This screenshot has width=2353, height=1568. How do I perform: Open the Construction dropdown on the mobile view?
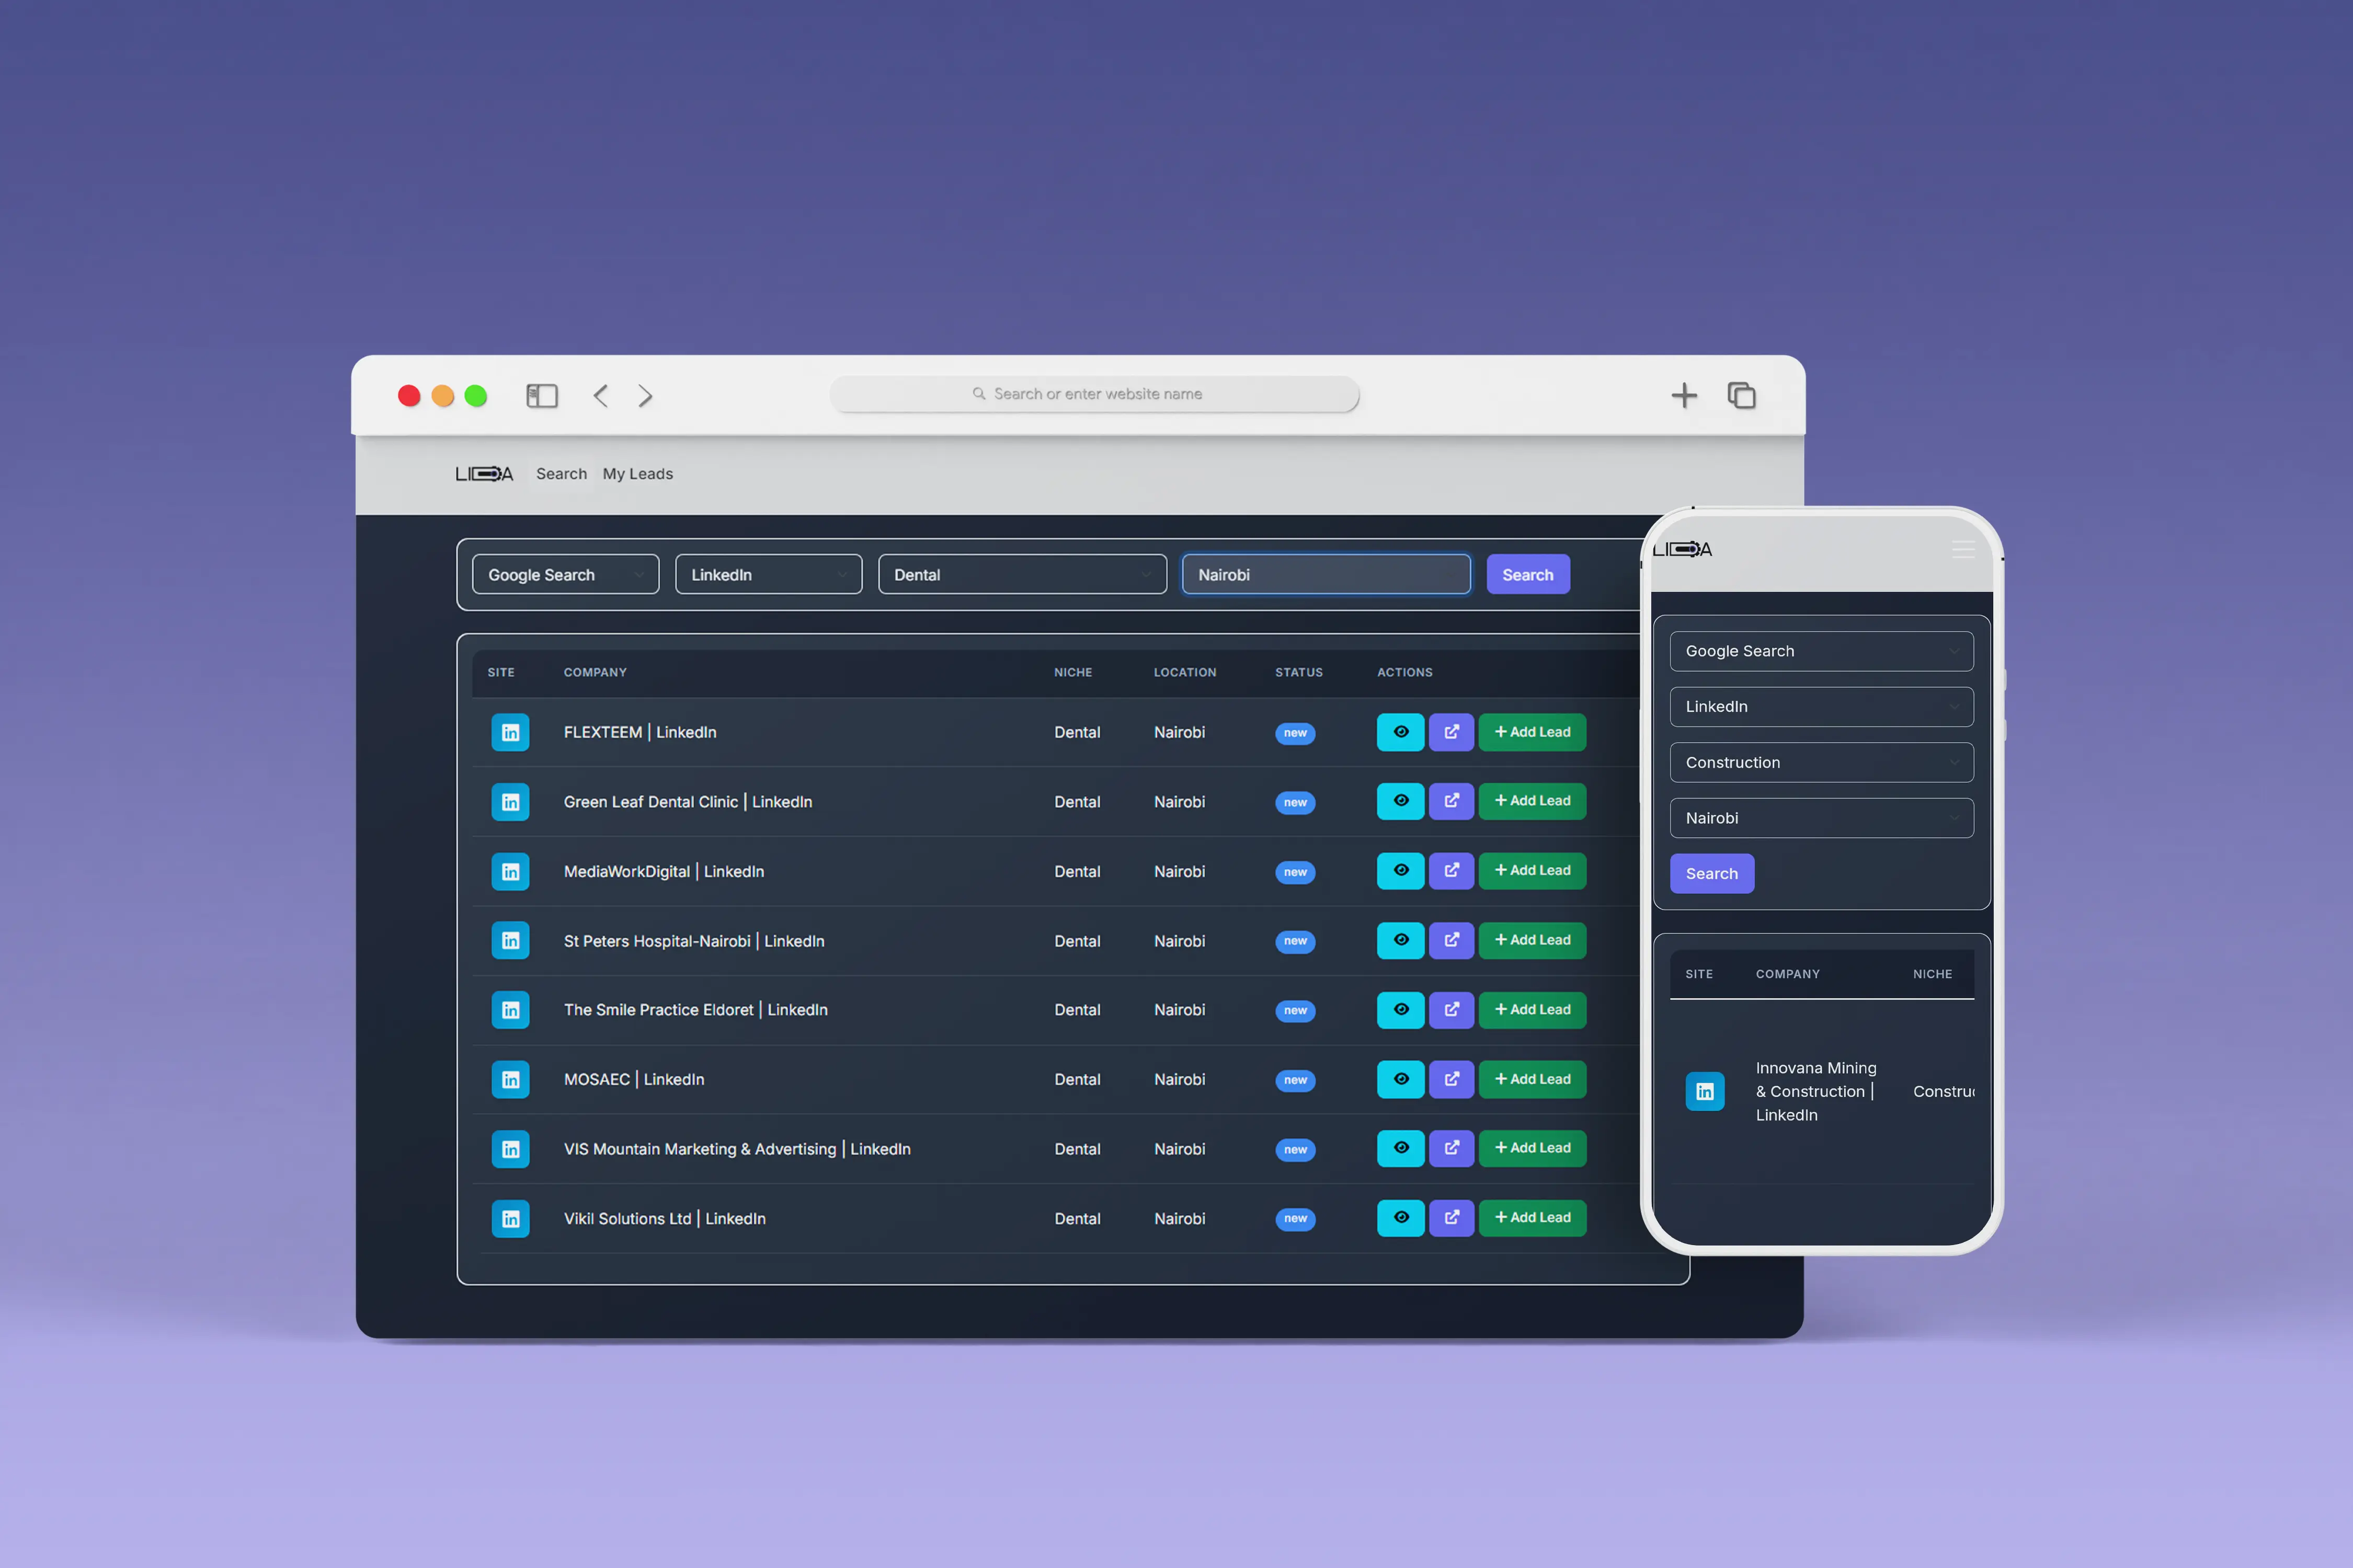pos(1821,762)
